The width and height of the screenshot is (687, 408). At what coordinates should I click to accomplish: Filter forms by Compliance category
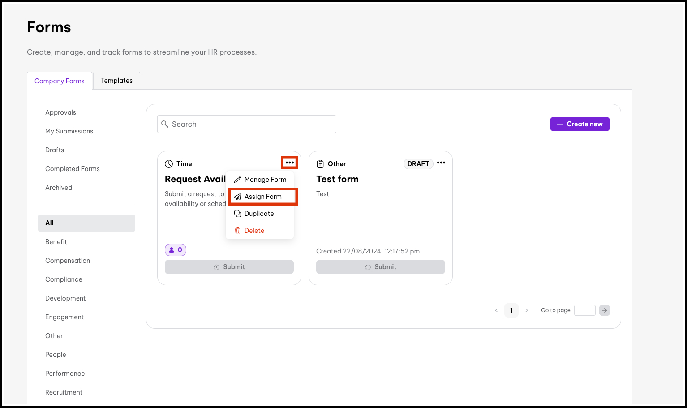coord(64,279)
